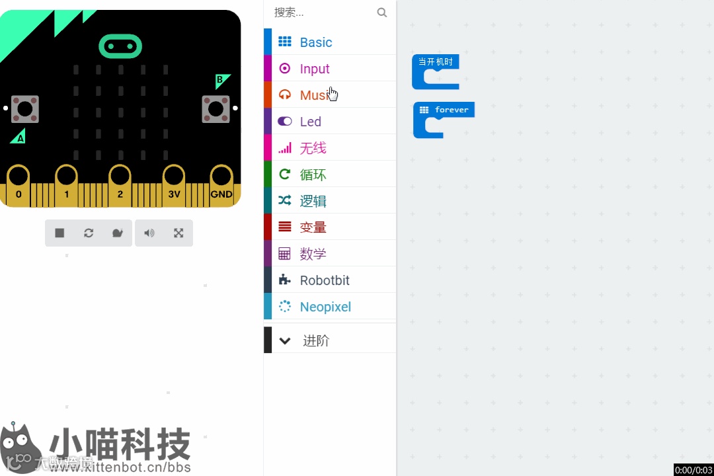The height and width of the screenshot is (476, 714).
Task: Enable slow-motion snail mode
Action: point(118,233)
